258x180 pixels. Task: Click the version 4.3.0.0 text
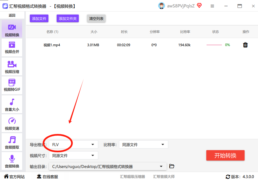248,177
